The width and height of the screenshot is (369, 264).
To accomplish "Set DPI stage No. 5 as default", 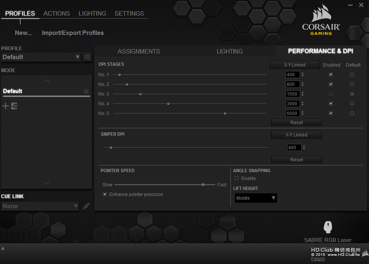I will click(x=352, y=113).
